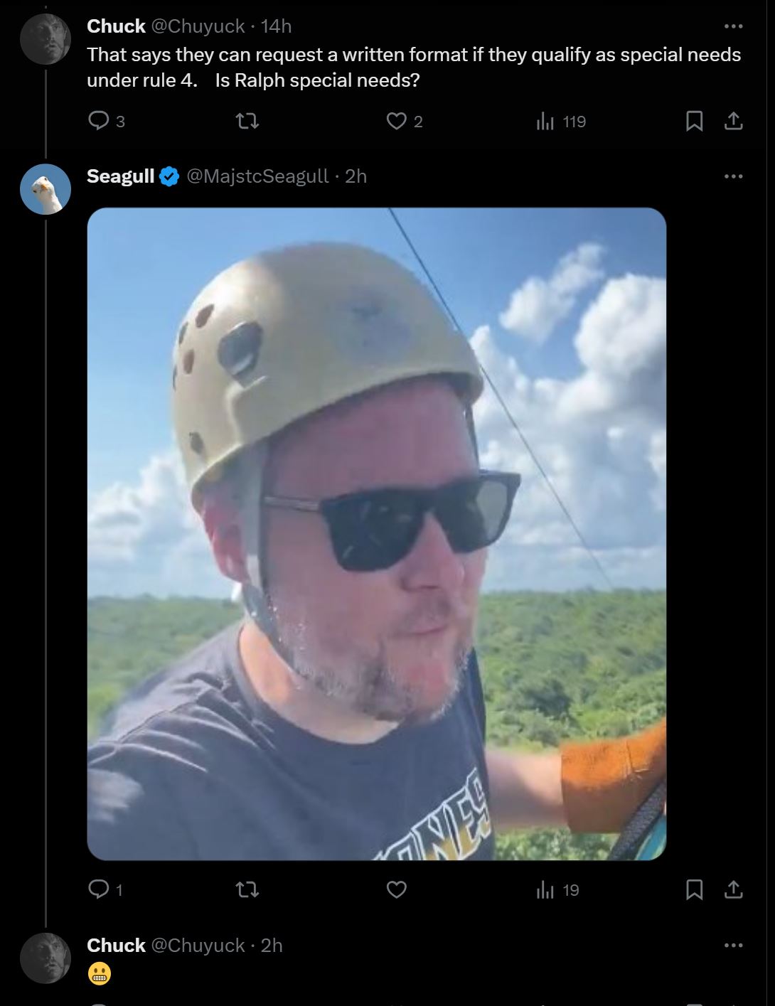Share Chuck's first tweet
This screenshot has height=1006, width=775.
[x=733, y=122]
